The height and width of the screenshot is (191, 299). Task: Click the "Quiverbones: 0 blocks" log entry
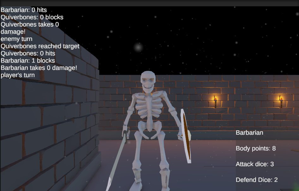pyautogui.click(x=32, y=17)
